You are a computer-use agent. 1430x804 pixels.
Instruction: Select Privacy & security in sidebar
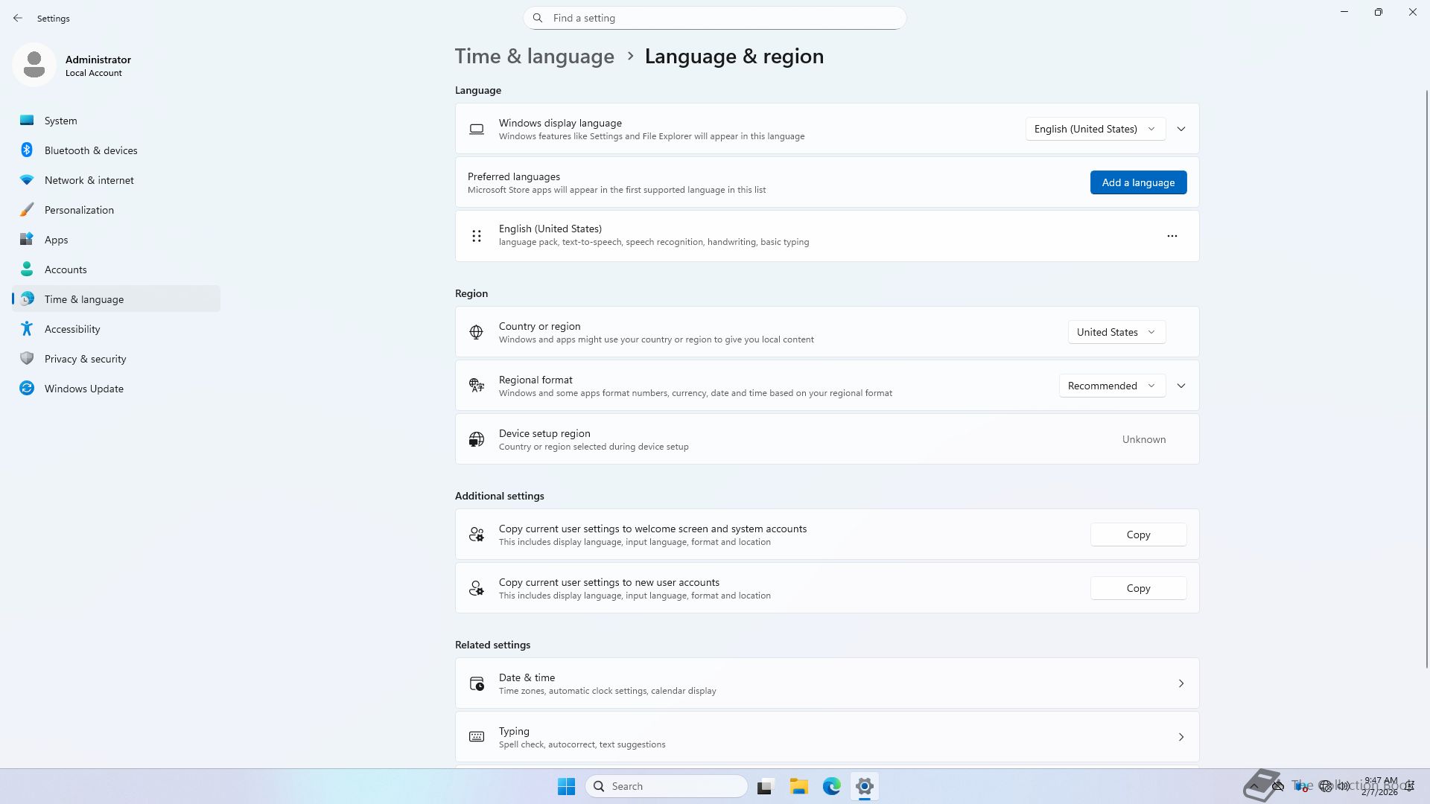click(85, 359)
